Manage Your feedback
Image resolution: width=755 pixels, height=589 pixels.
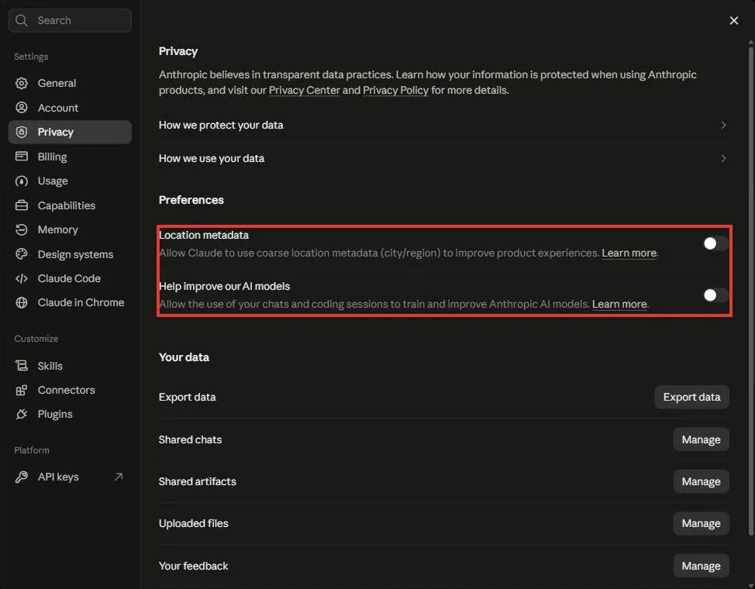pyautogui.click(x=701, y=566)
